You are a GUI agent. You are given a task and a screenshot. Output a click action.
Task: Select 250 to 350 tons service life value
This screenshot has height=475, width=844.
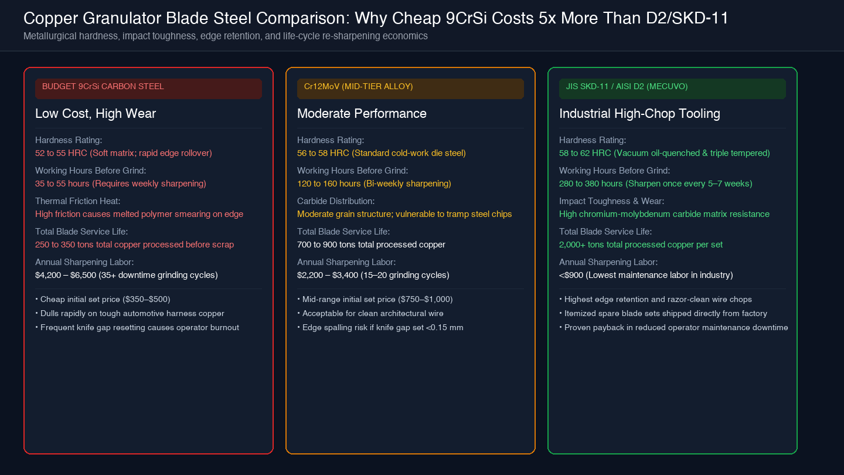(x=134, y=245)
